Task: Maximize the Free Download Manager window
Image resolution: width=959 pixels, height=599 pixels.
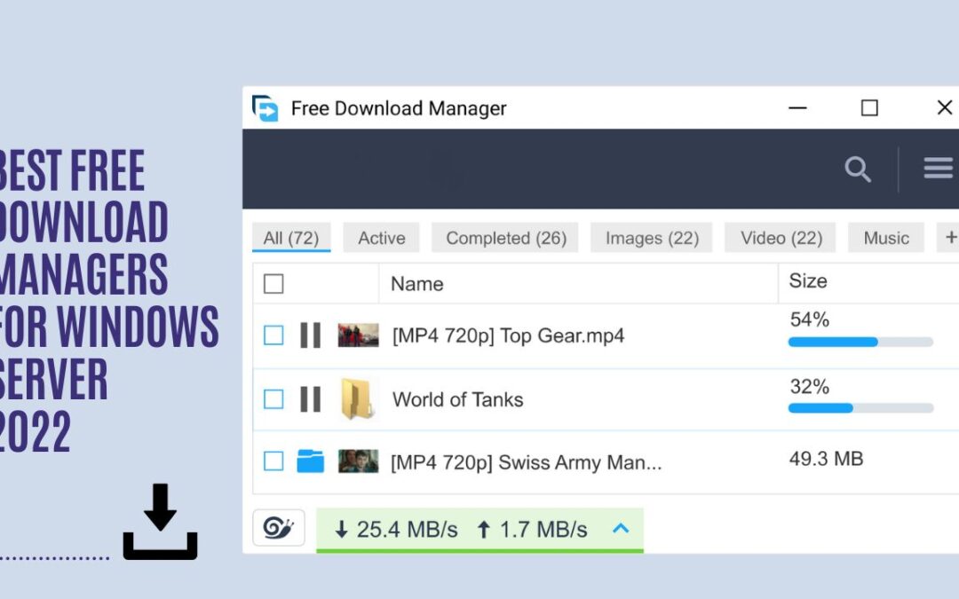Action: coord(869,108)
